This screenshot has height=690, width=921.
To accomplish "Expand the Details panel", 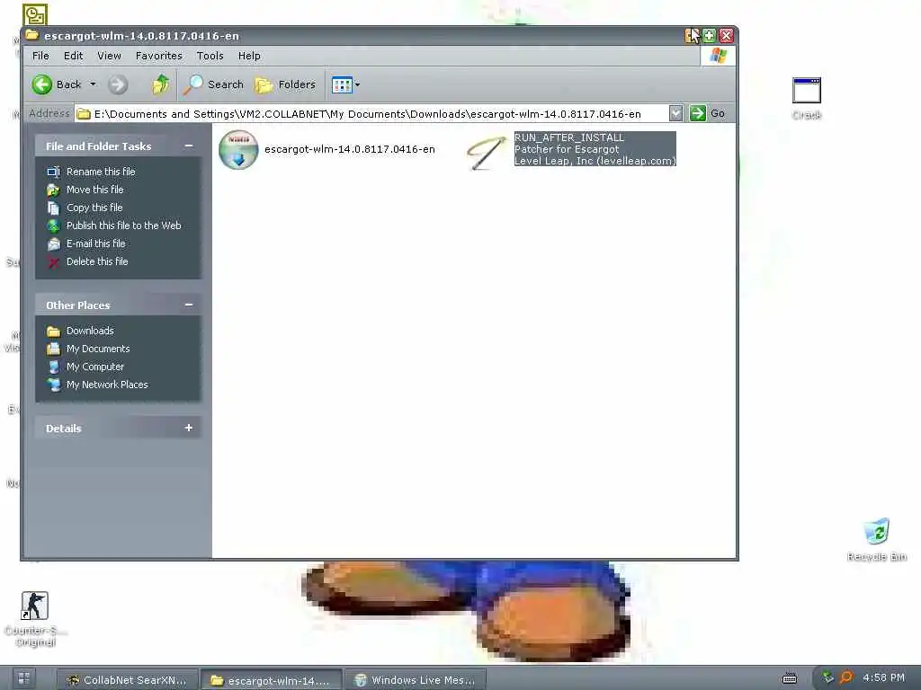I will pyautogui.click(x=189, y=428).
